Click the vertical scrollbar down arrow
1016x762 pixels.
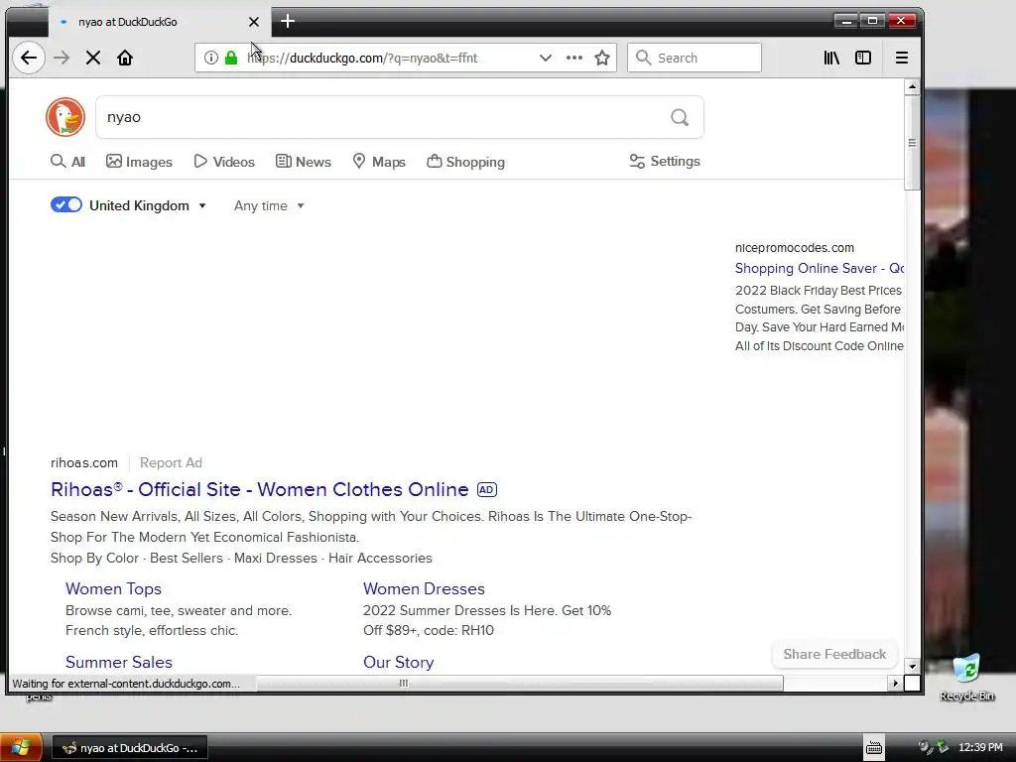[x=912, y=666]
